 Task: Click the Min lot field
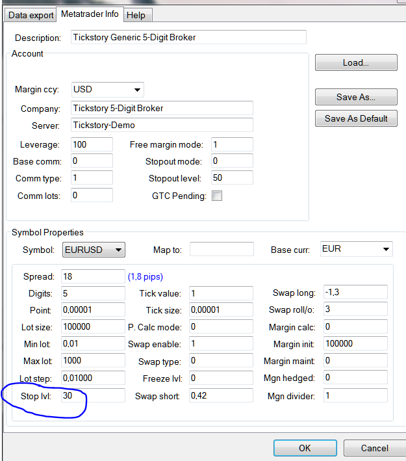pos(93,344)
